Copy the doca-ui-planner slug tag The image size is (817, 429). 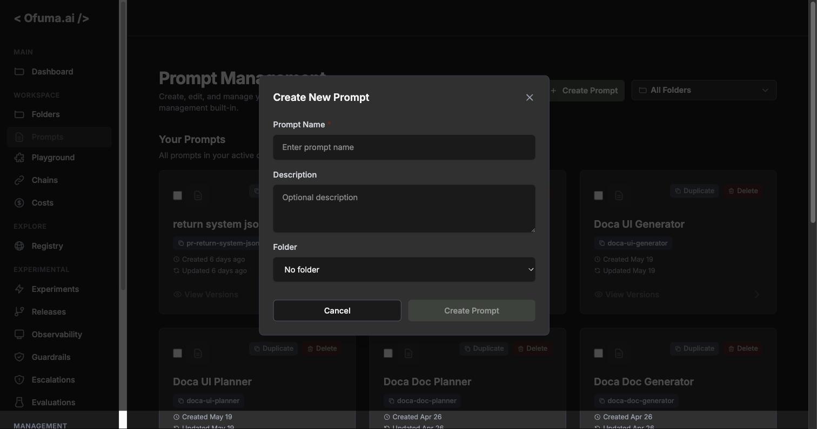pos(209,401)
